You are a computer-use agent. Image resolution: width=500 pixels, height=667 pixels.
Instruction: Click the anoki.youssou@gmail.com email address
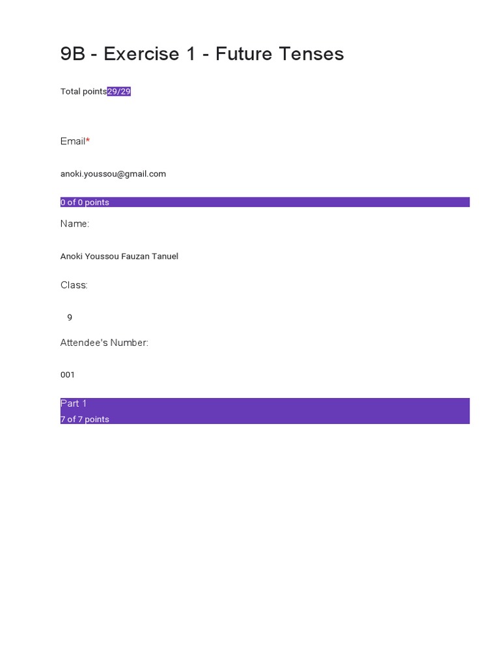pyautogui.click(x=113, y=174)
